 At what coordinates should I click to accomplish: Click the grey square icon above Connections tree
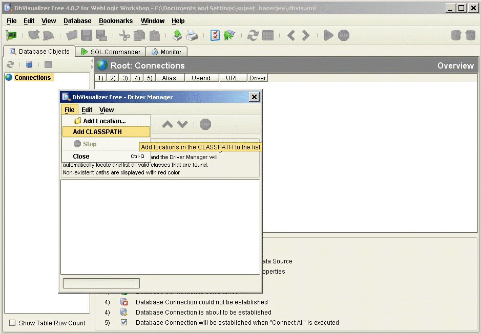(48, 64)
